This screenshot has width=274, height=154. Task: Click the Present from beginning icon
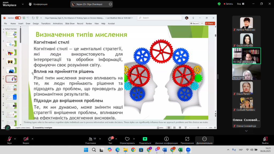(37, 18)
